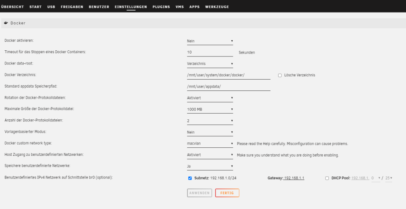406x209 pixels.
Task: Click the 'Please read the Help carefully' note
Action: [292, 144]
